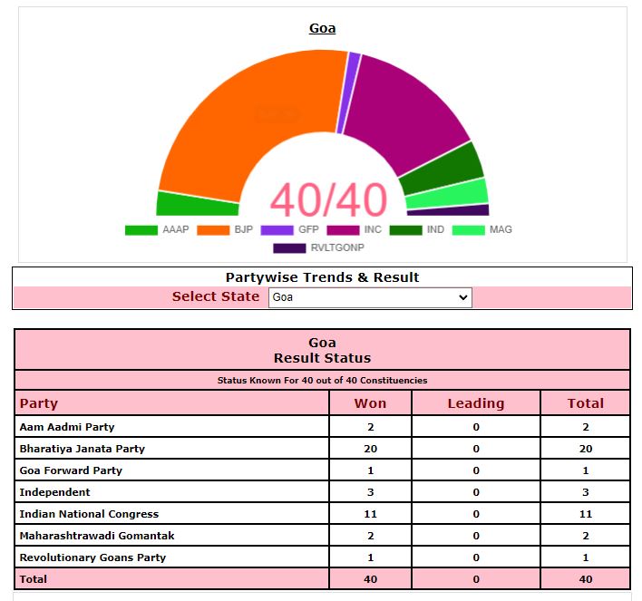This screenshot has height=601, width=642.
Task: Select the Goa Forward Party row name
Action: click(x=71, y=470)
